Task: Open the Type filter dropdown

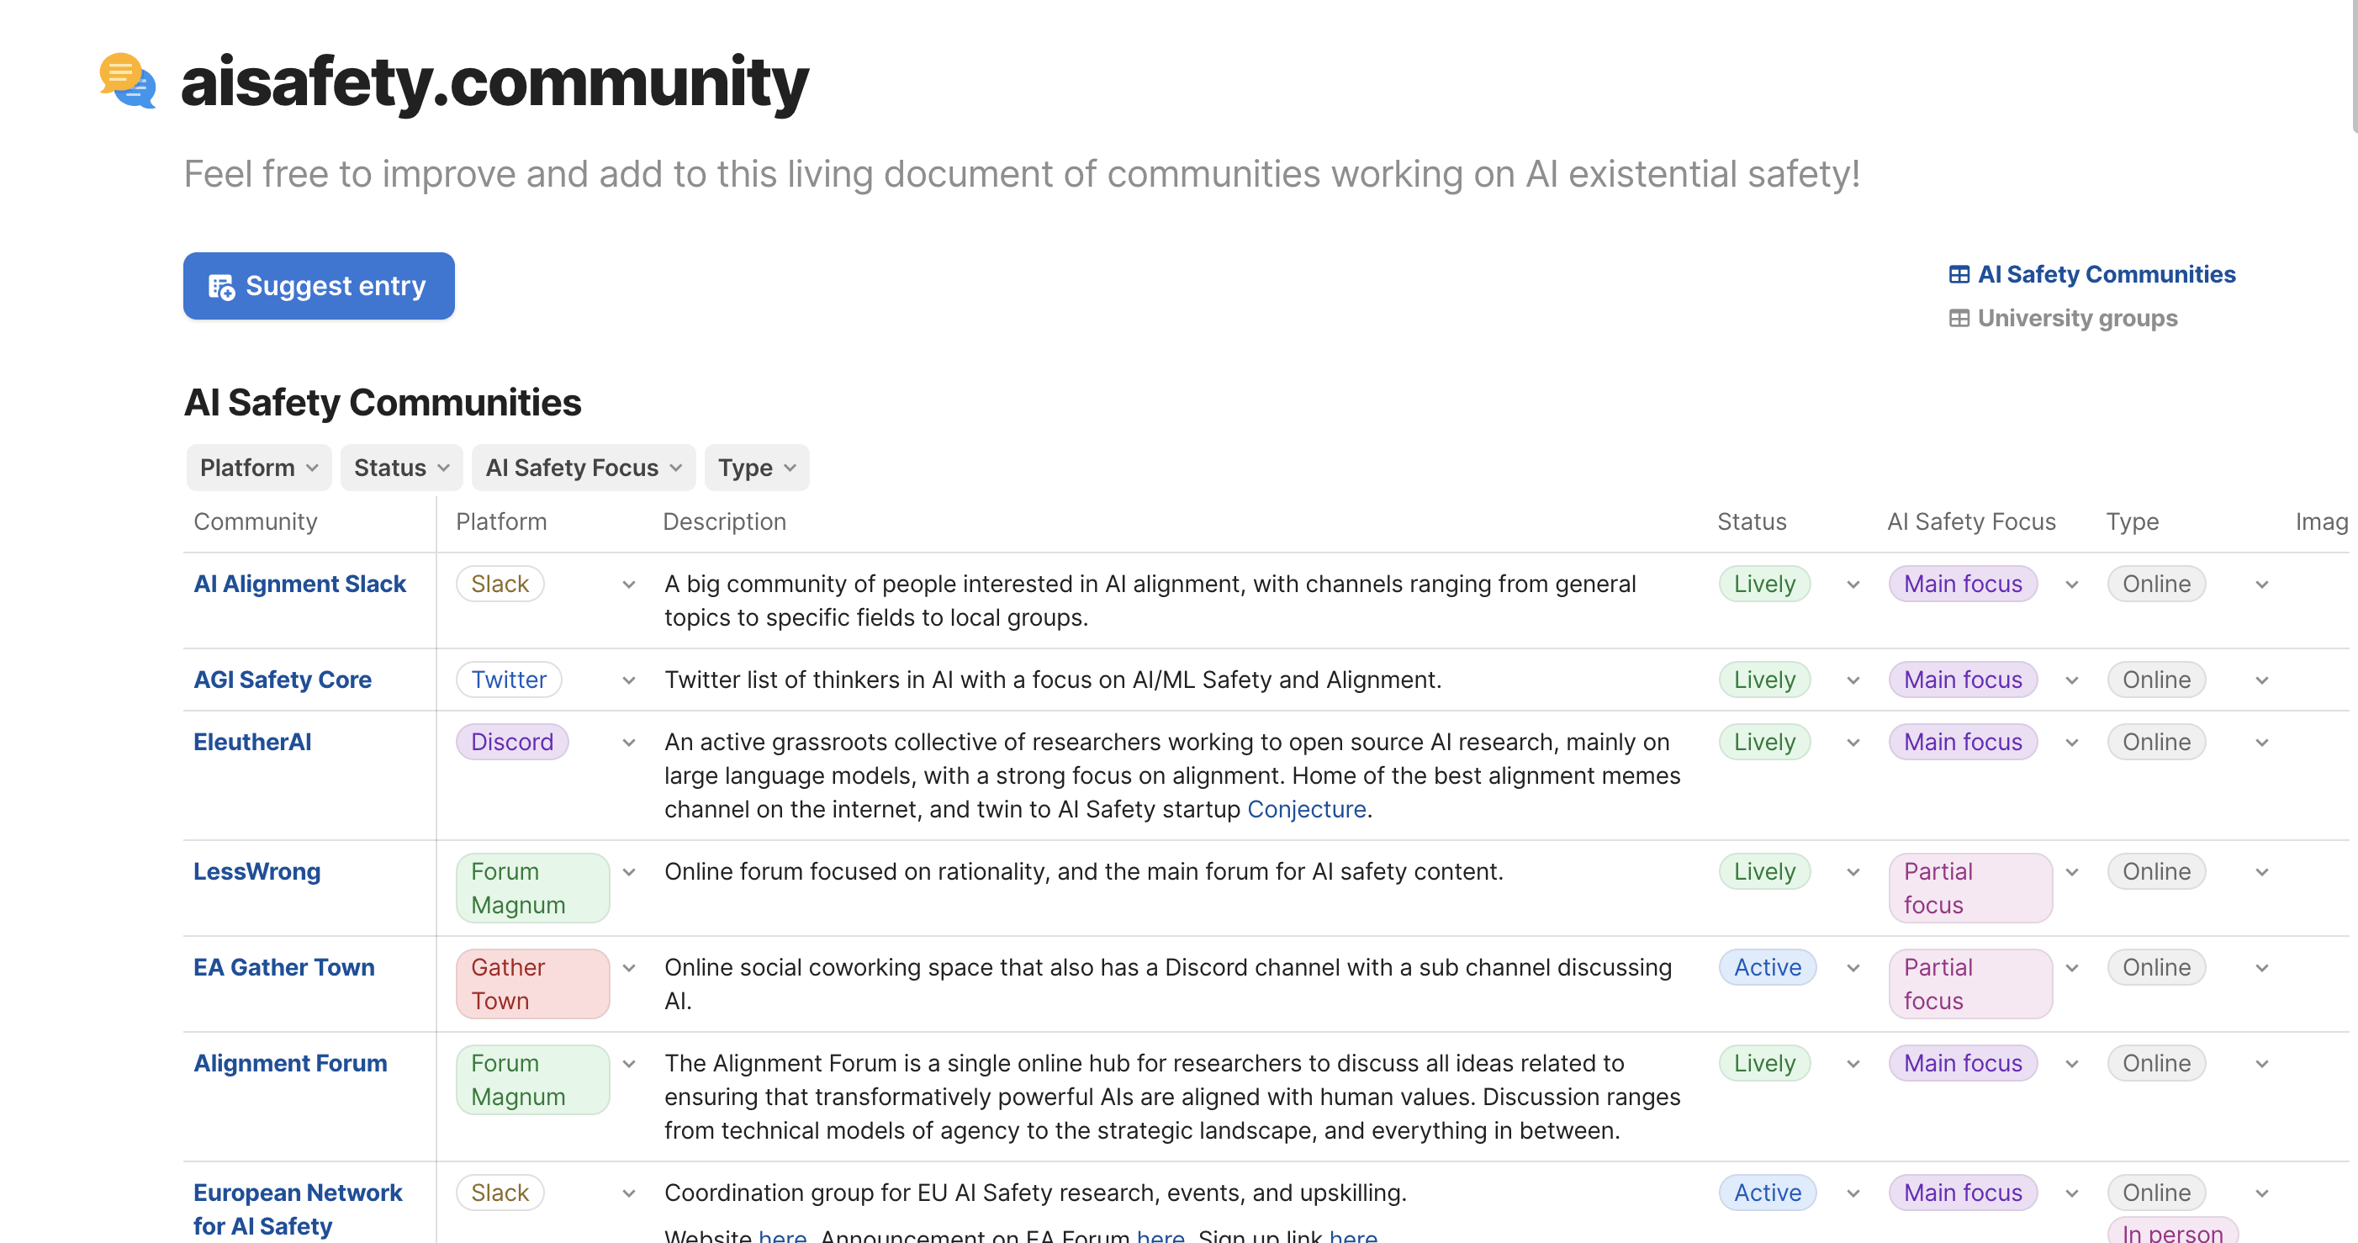Action: coord(756,468)
